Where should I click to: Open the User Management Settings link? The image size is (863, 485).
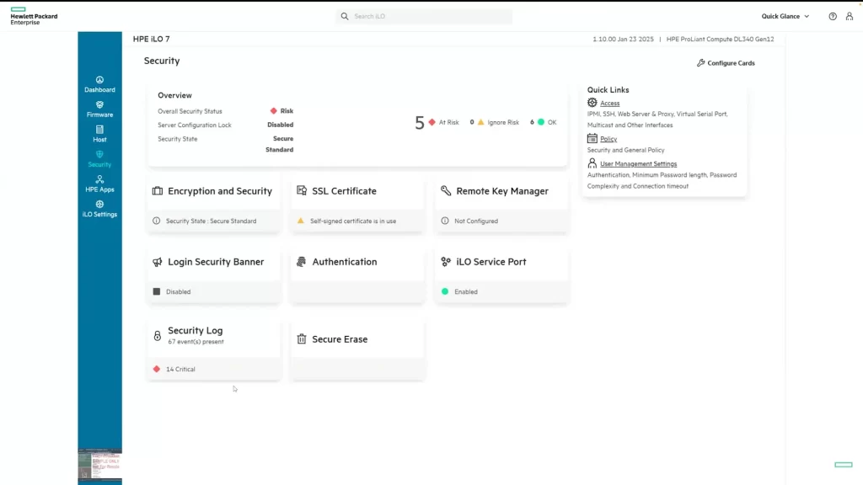click(x=639, y=163)
